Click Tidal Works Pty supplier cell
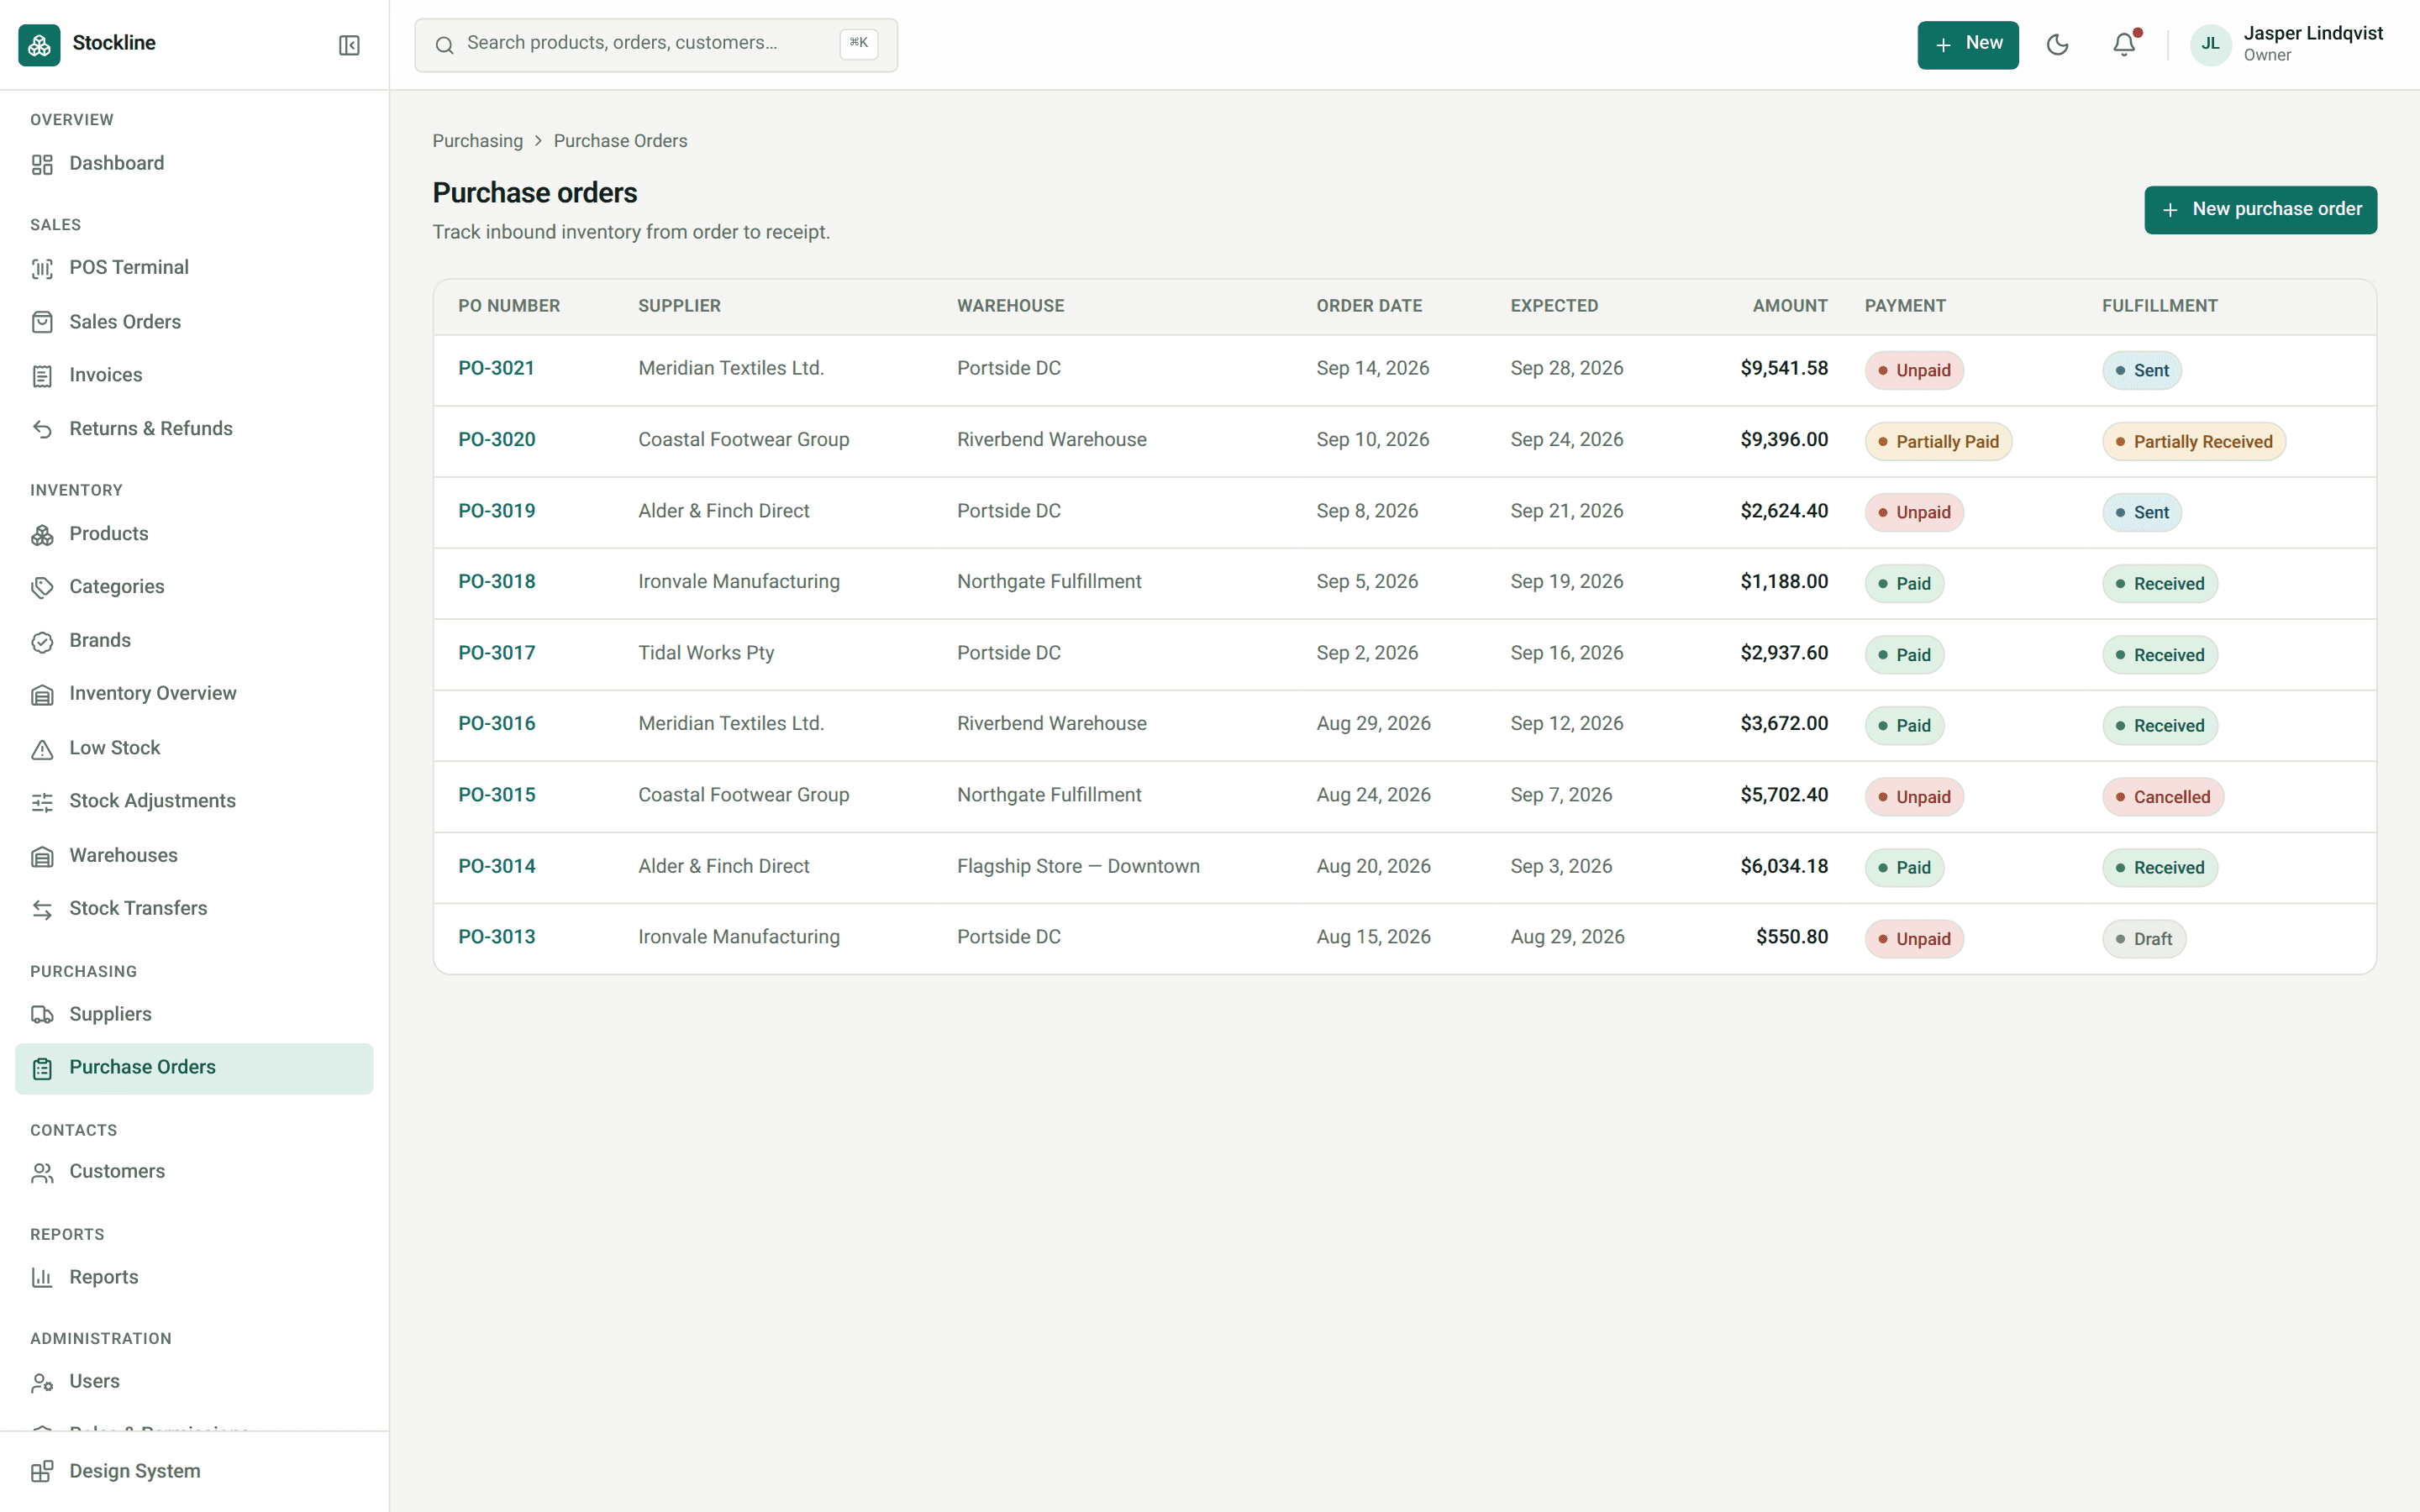Image resolution: width=2420 pixels, height=1512 pixels. coord(706,653)
